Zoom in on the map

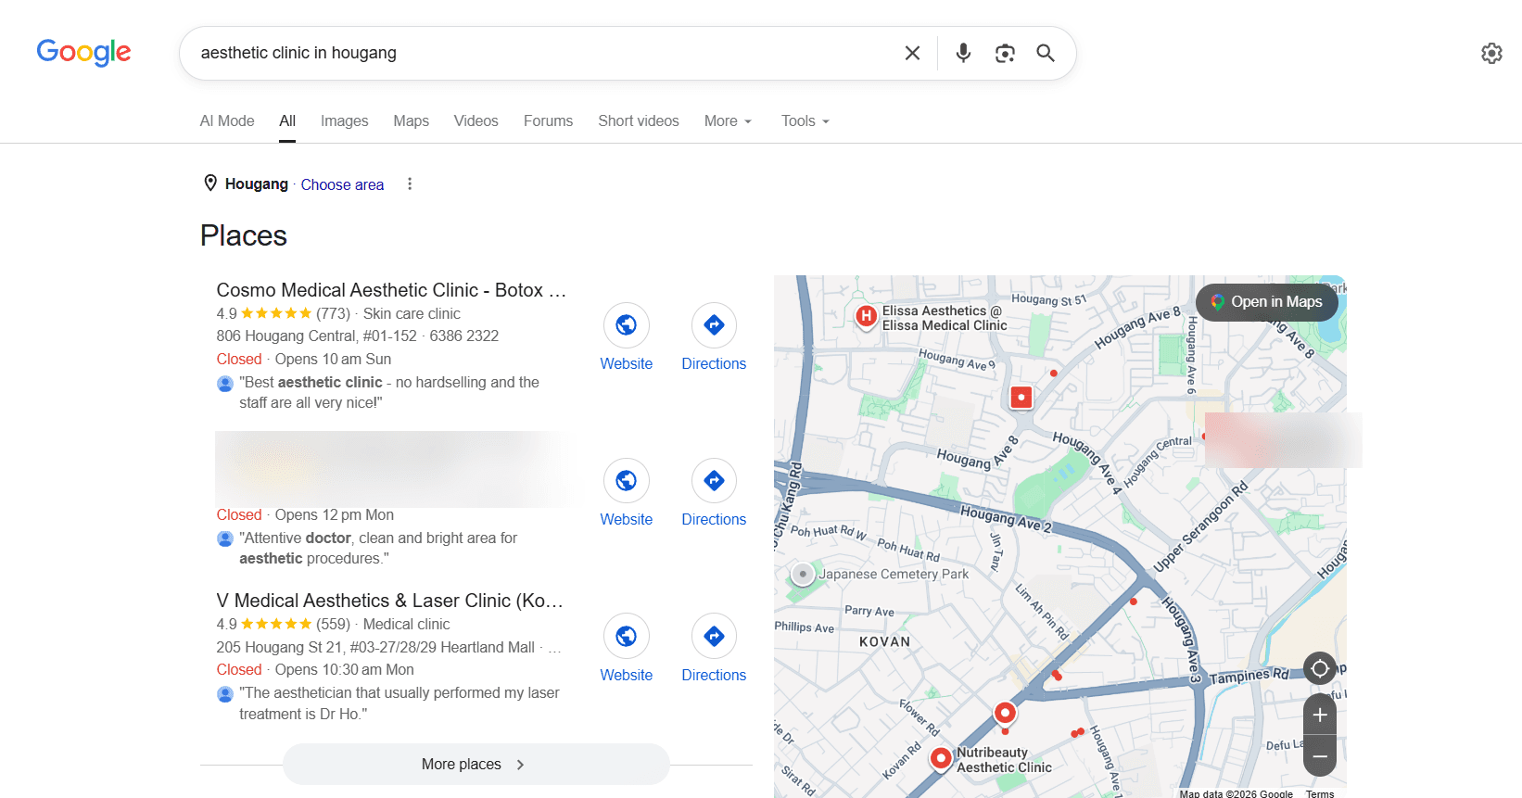(1320, 715)
